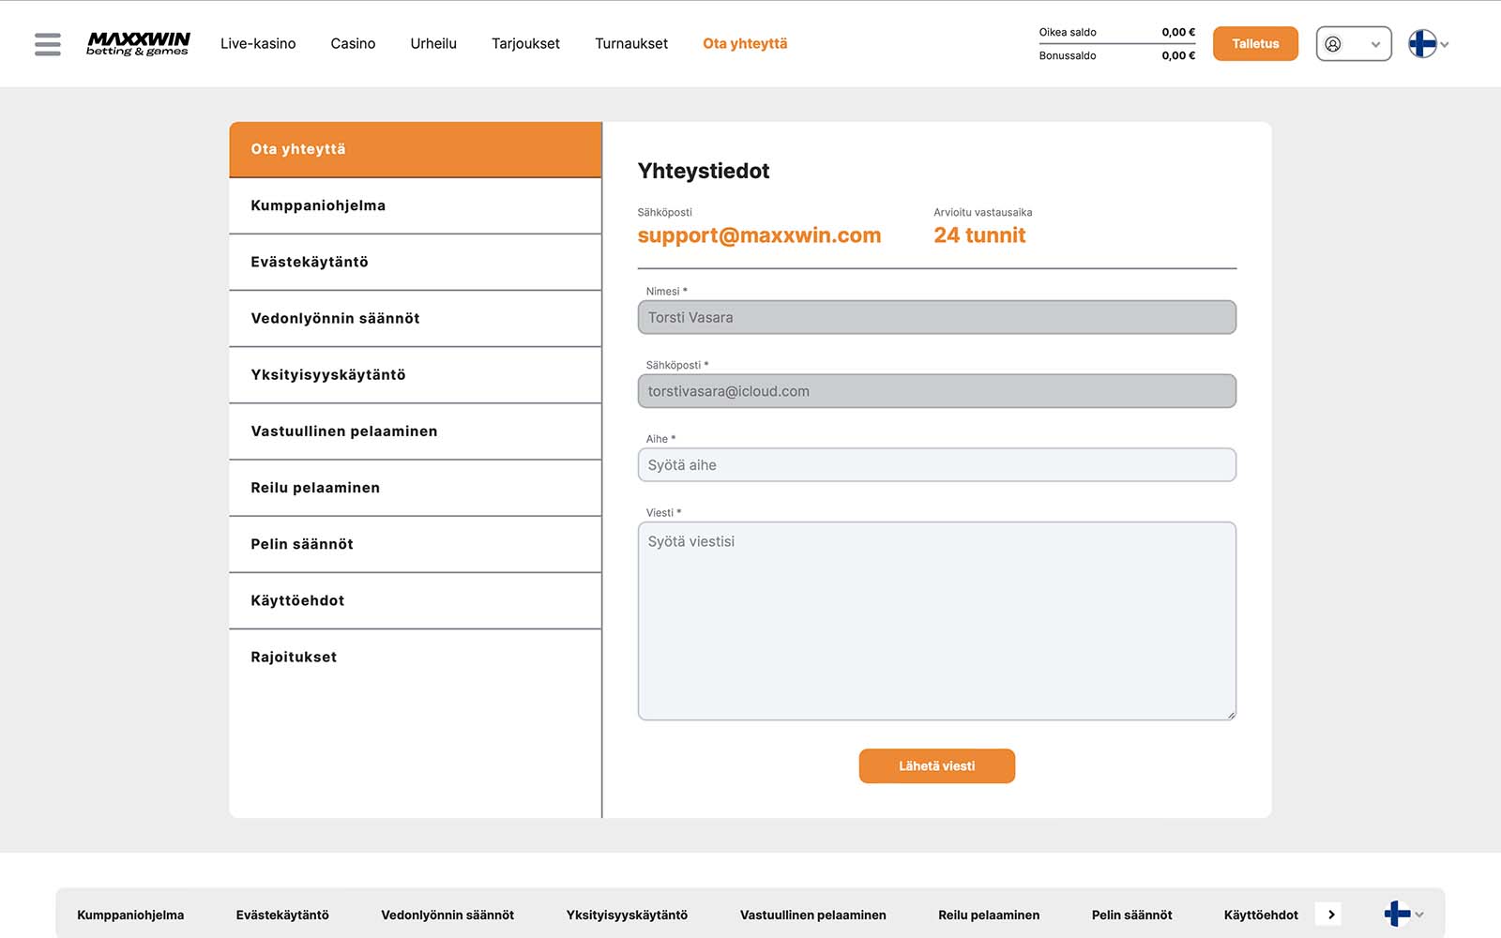The height and width of the screenshot is (938, 1501).
Task: Open Käyttöehdot link in footer bar
Action: (x=1261, y=915)
